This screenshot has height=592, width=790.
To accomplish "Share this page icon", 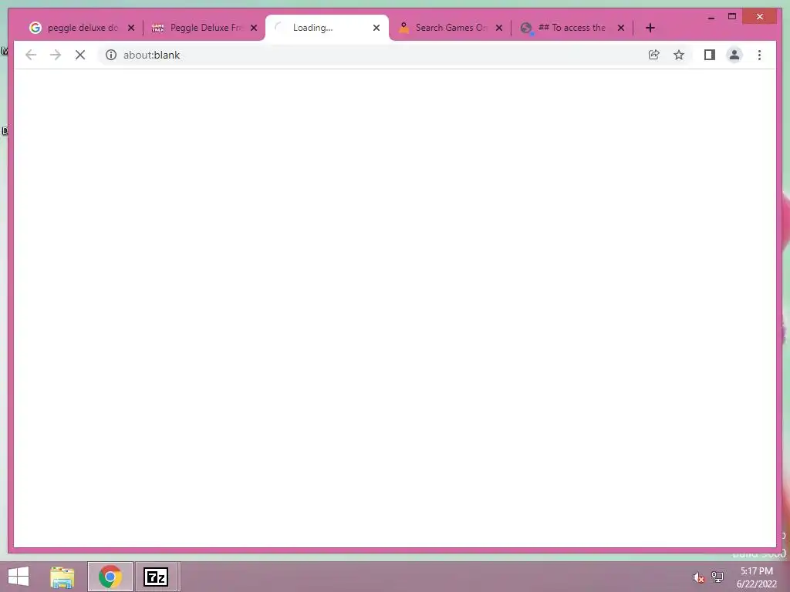I will 654,55.
